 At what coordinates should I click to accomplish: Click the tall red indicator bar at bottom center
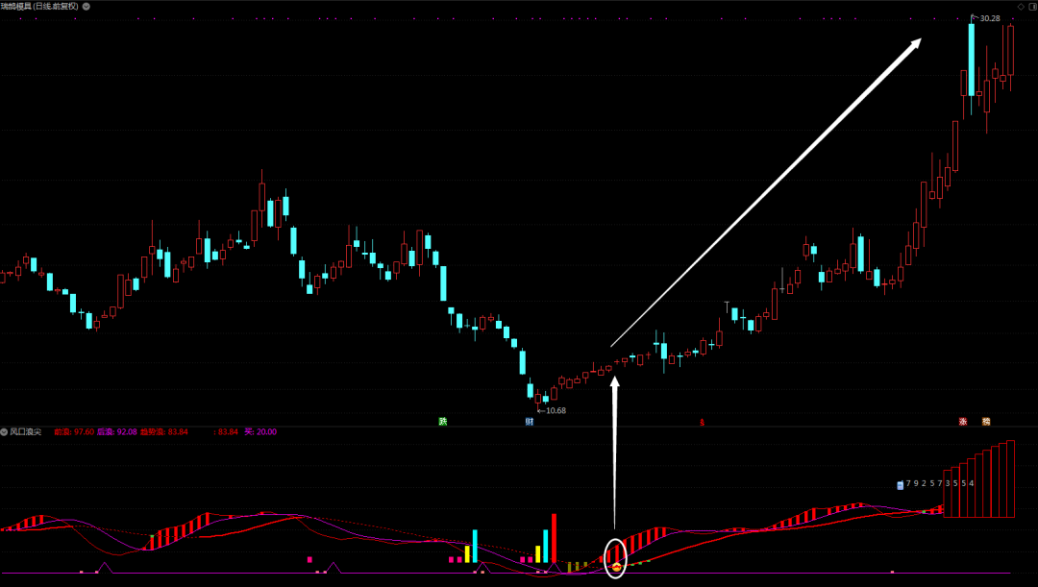pos(555,539)
